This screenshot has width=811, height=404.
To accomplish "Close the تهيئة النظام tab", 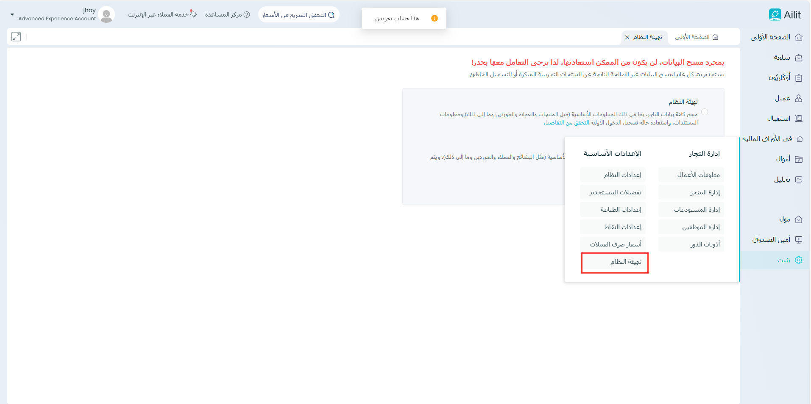I will point(627,37).
